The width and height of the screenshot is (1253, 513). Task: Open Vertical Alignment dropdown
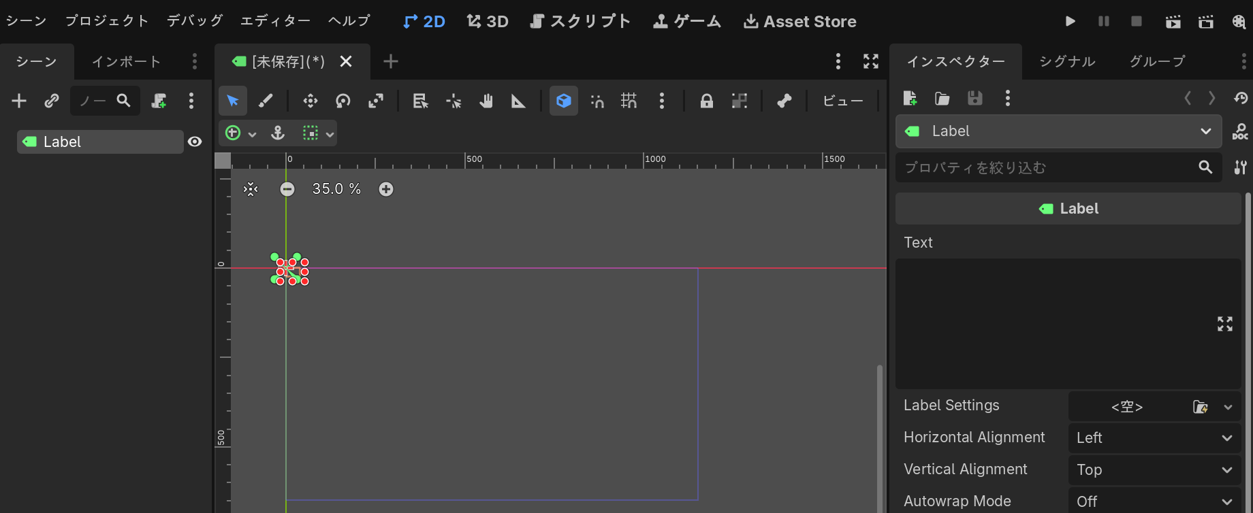pyautogui.click(x=1154, y=469)
